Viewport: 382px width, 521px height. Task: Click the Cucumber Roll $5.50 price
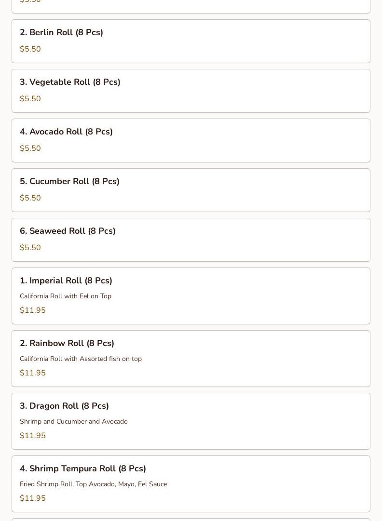(30, 198)
